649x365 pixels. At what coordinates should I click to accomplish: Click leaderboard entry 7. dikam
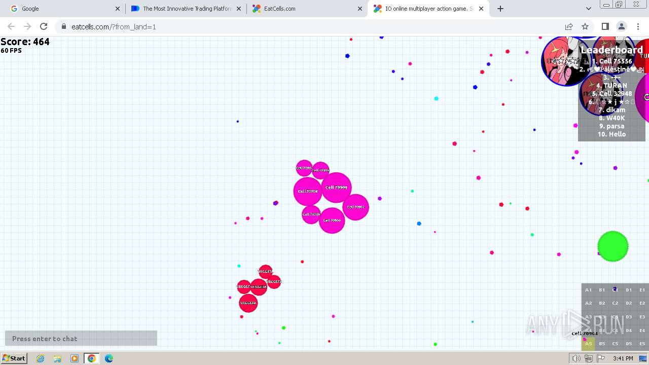tap(611, 109)
